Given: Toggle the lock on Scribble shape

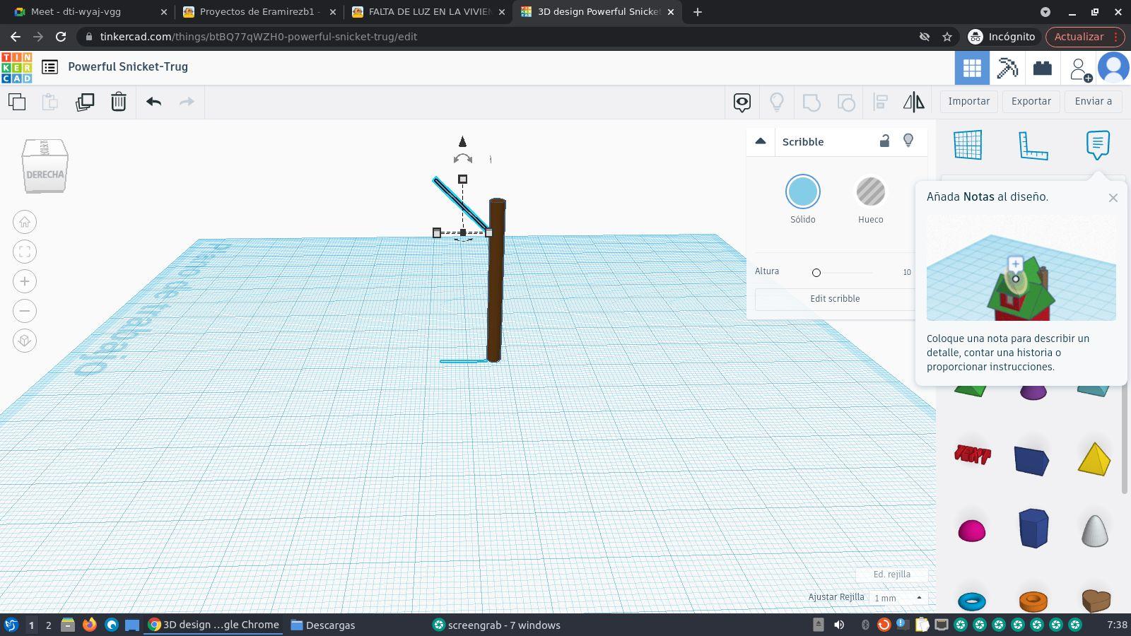Looking at the screenshot, I should coord(884,141).
